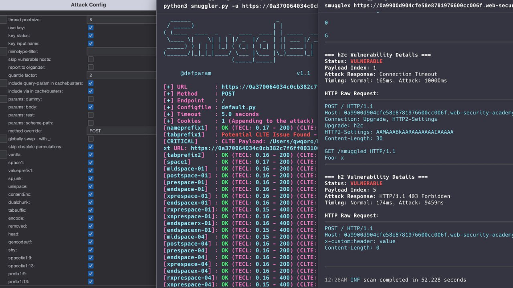The width and height of the screenshot is (513, 288).
Task: Click 'scan completed in 52.228 seconds' log
Action: point(415,280)
